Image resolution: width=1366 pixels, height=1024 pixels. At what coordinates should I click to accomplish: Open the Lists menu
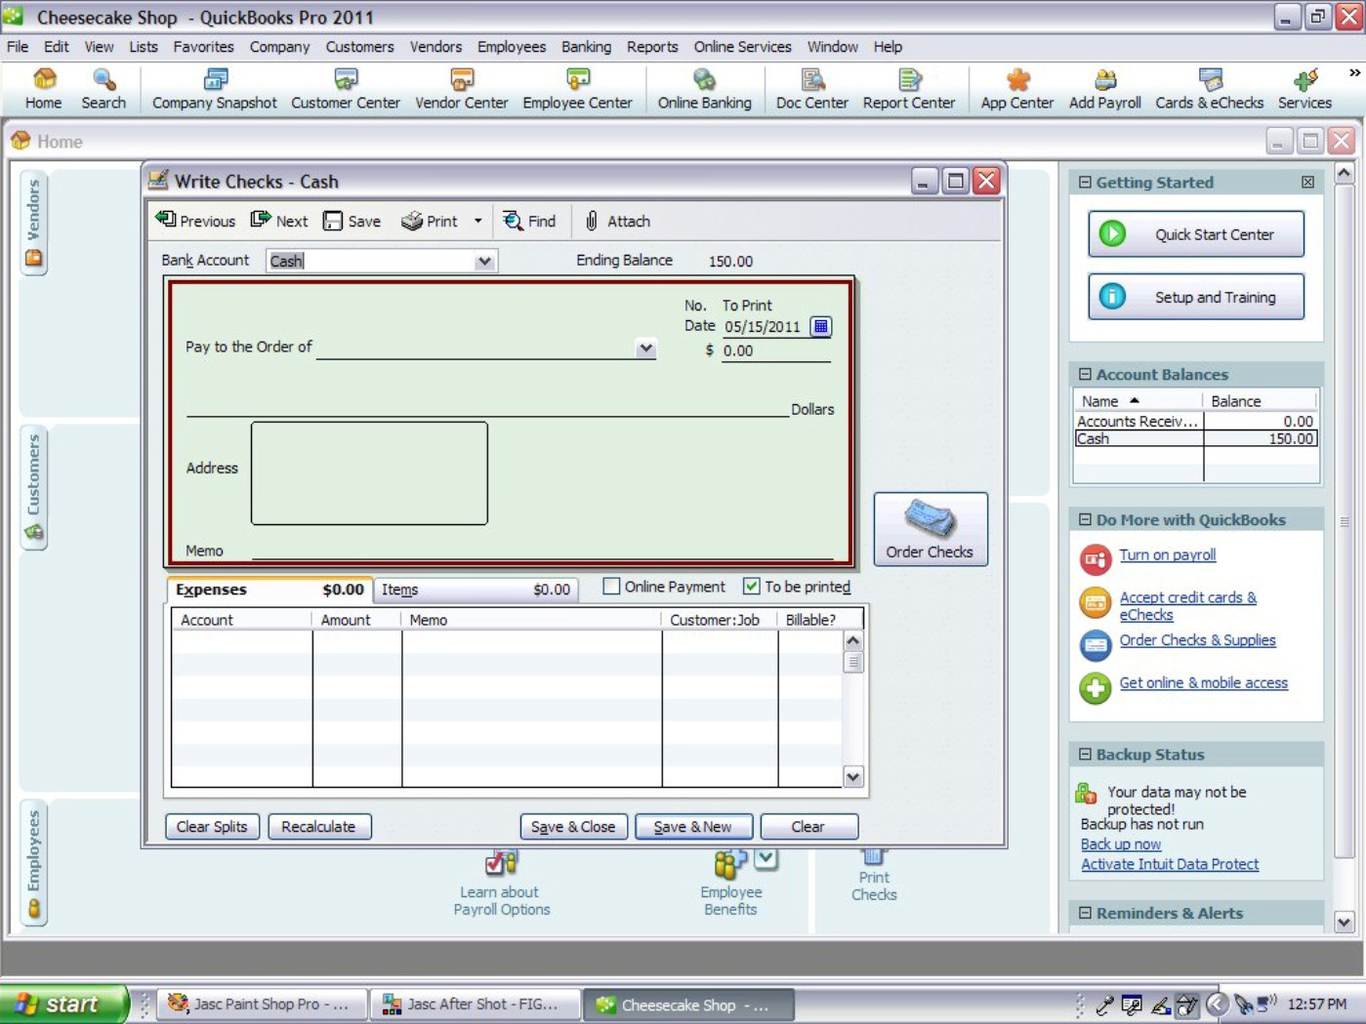tap(143, 47)
